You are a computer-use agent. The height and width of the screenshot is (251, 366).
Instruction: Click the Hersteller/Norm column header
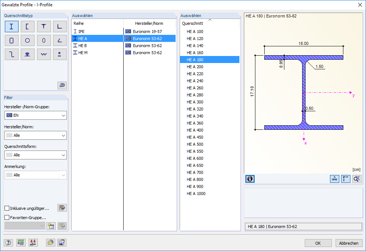(149, 23)
